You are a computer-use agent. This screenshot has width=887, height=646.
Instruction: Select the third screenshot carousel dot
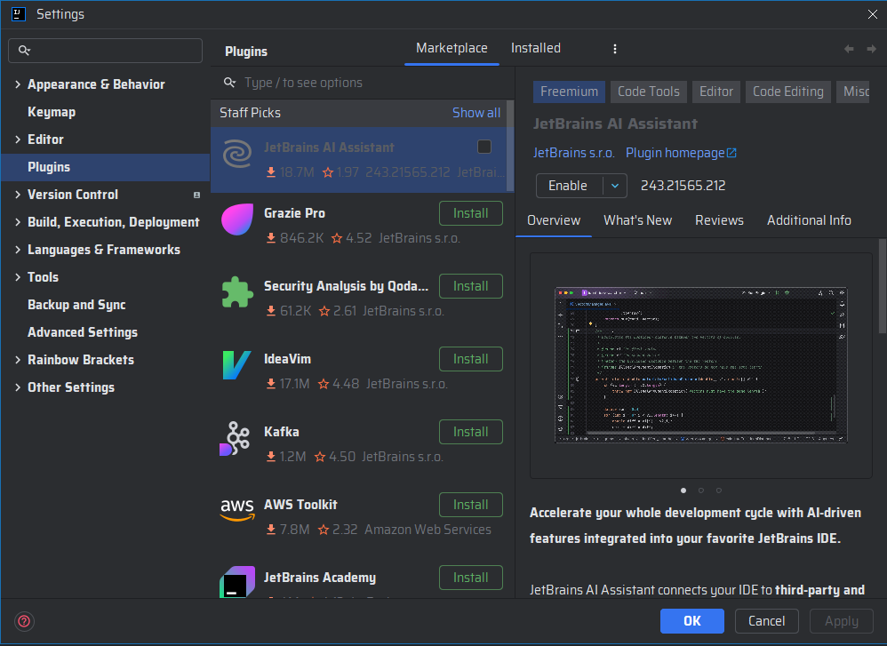tap(718, 490)
